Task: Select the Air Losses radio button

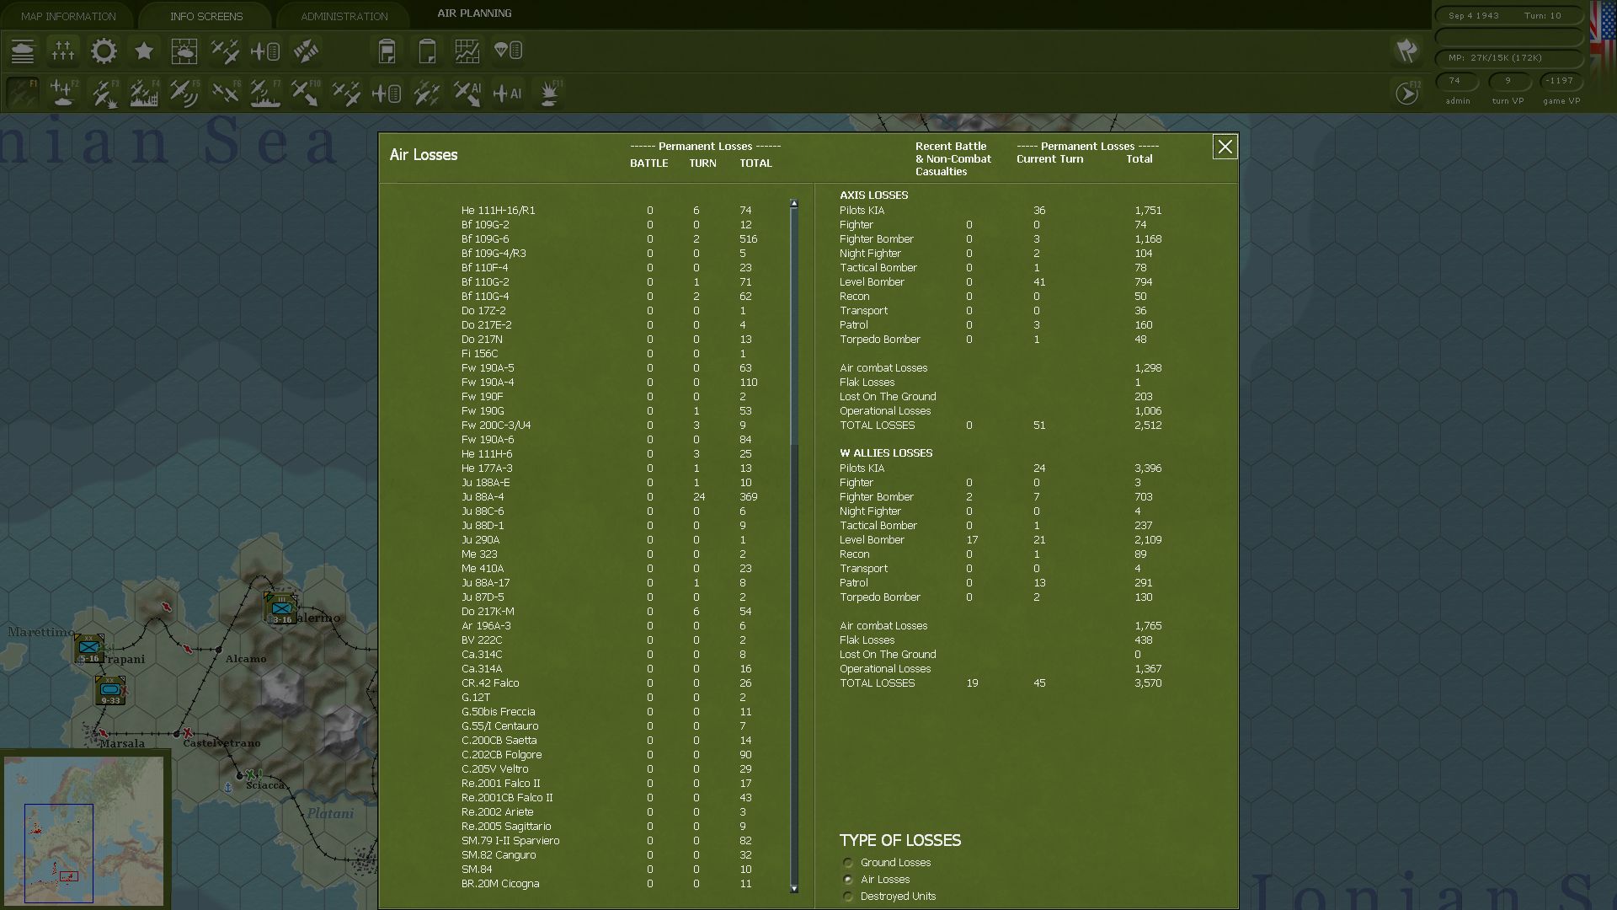Action: click(848, 880)
